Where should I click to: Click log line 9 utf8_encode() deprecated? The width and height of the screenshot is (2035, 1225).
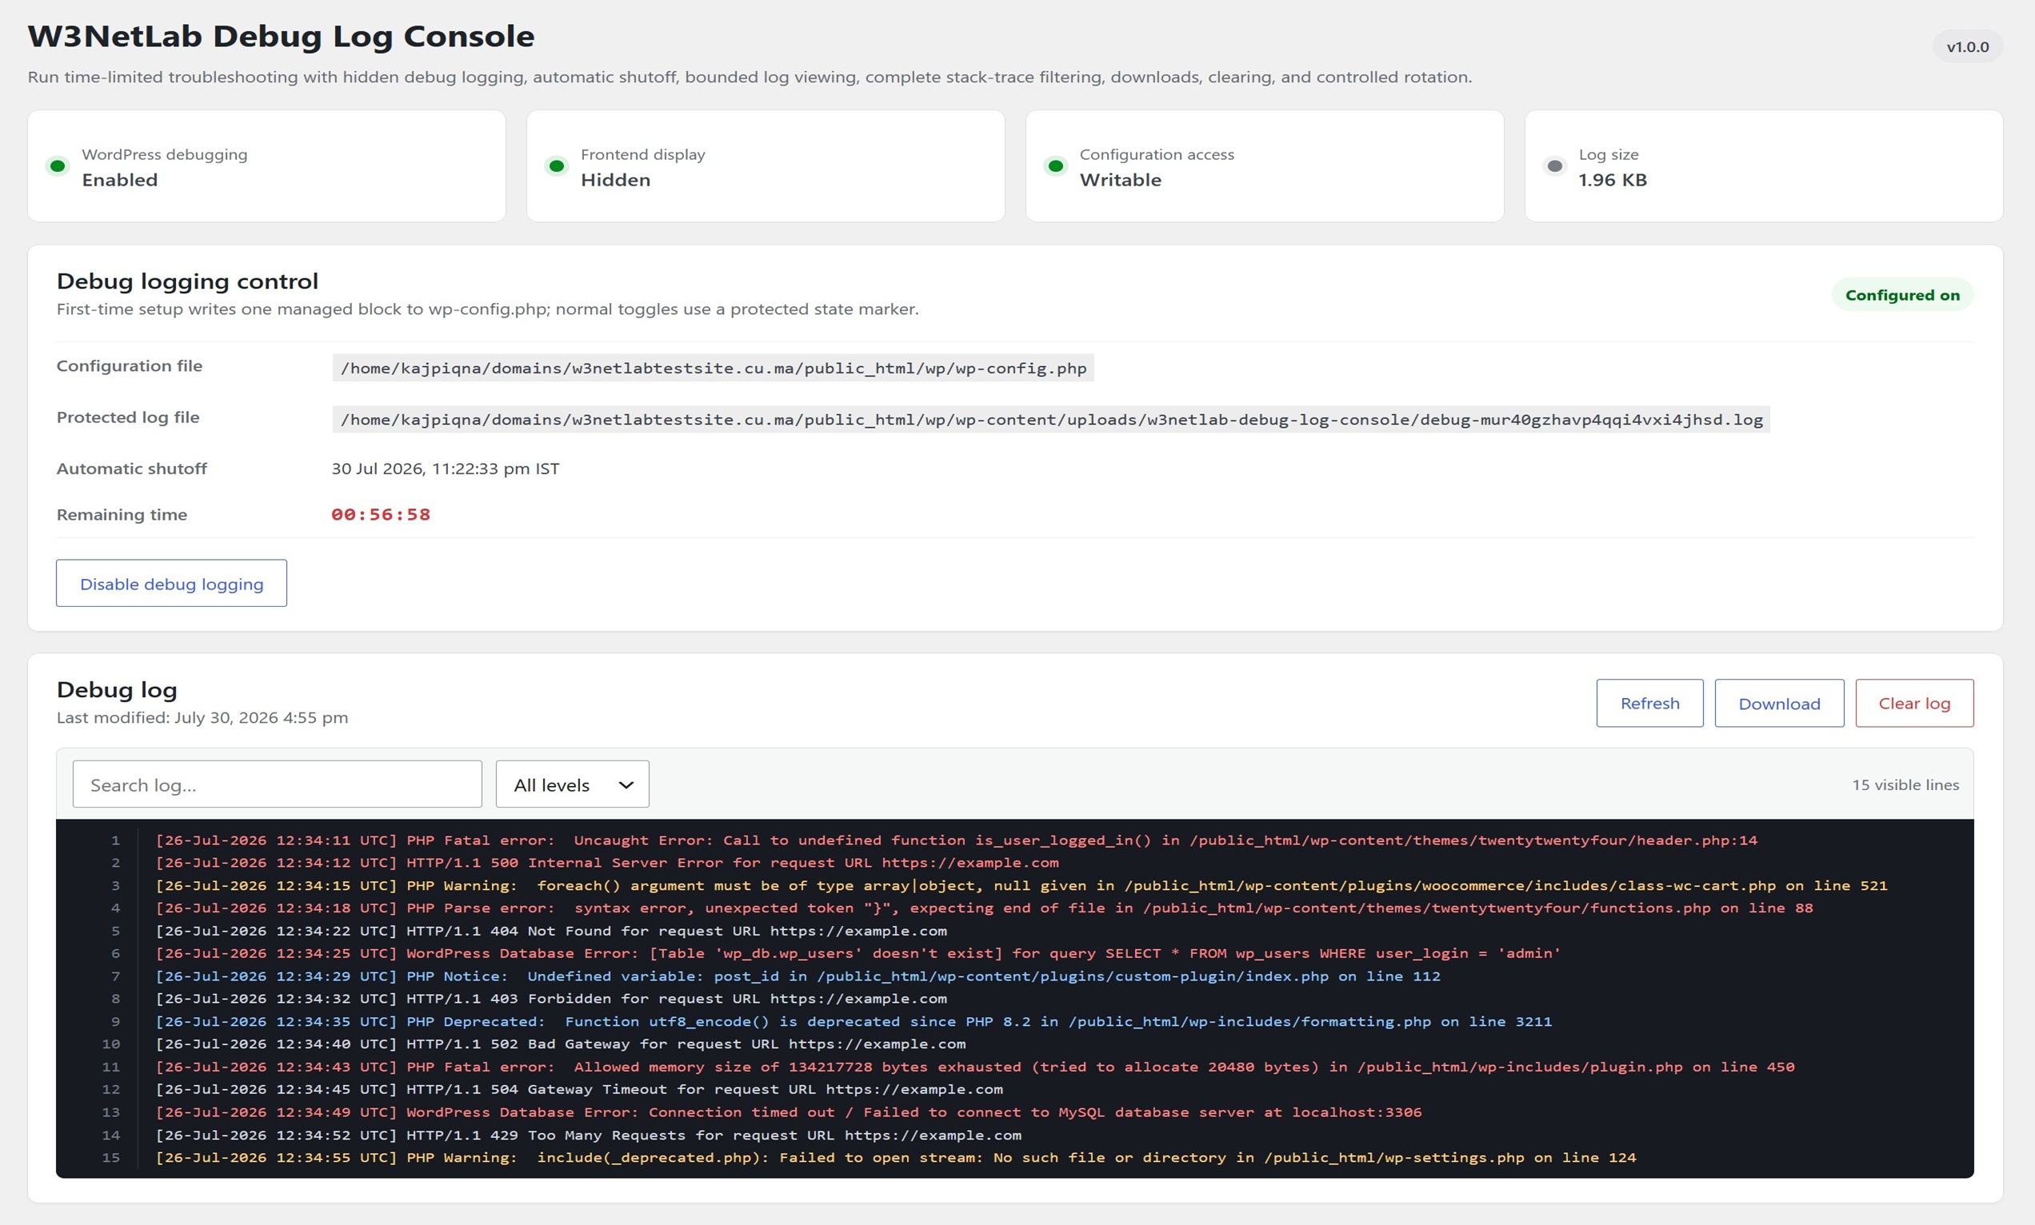[854, 1022]
